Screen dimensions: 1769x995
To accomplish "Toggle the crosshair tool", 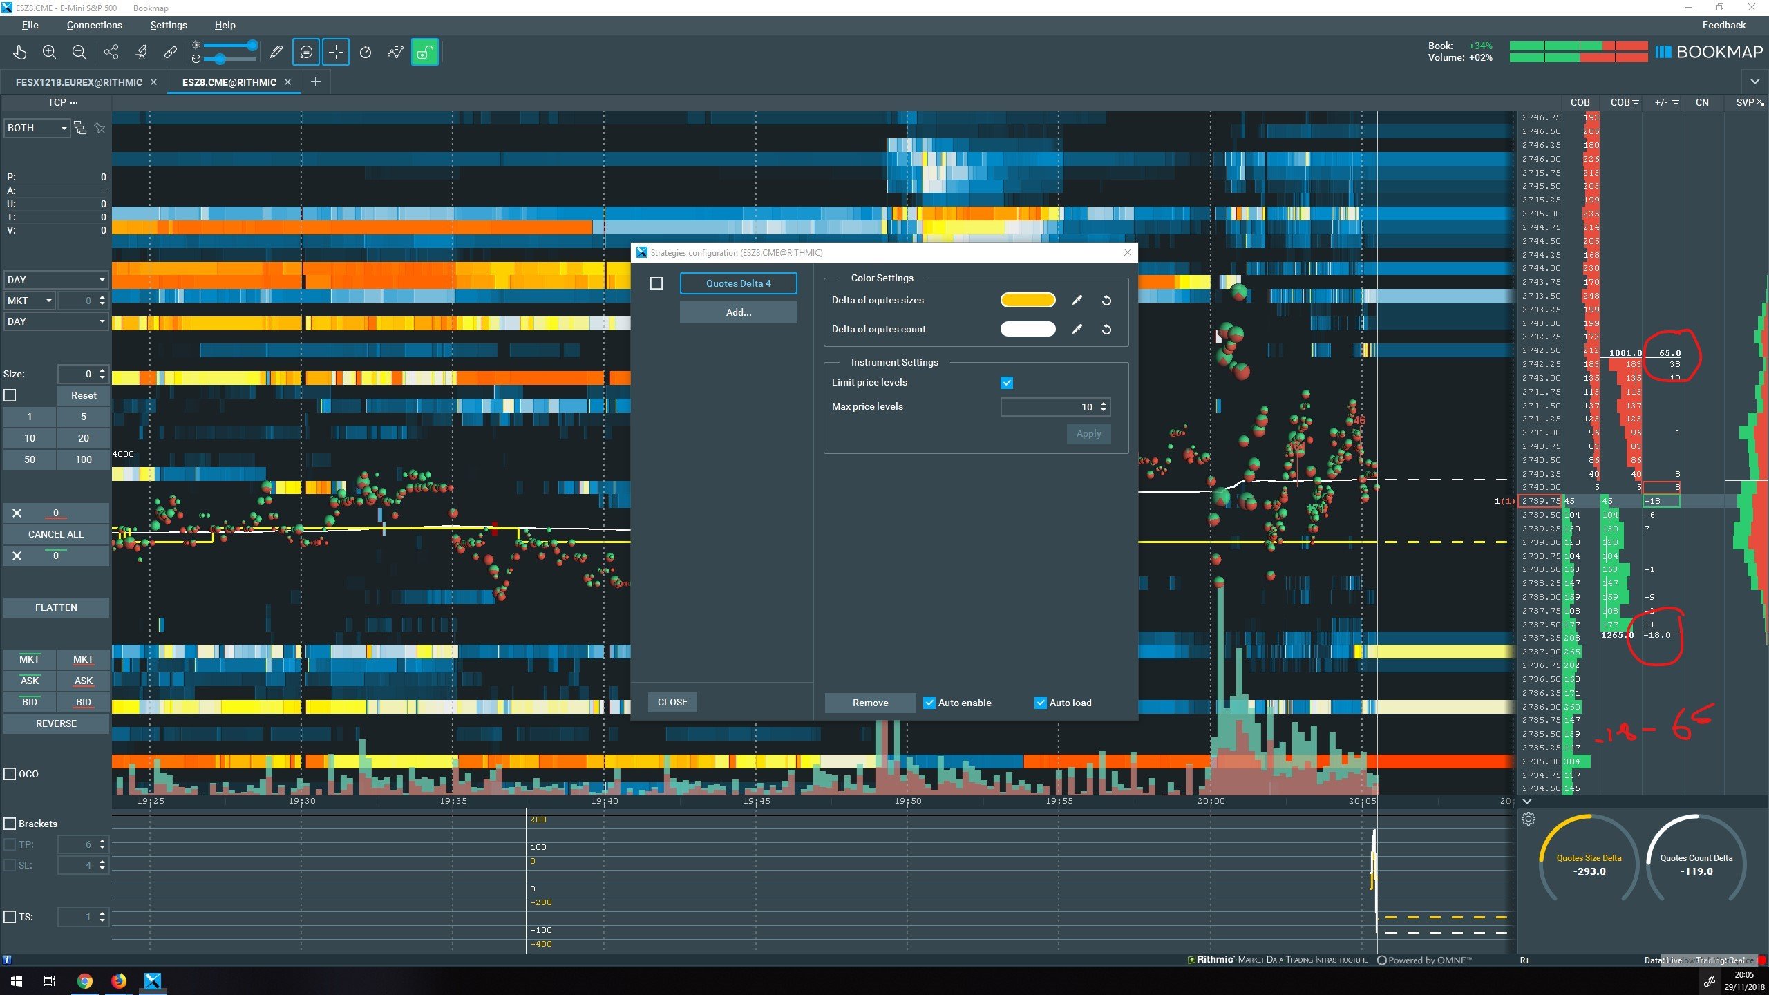I will [336, 52].
